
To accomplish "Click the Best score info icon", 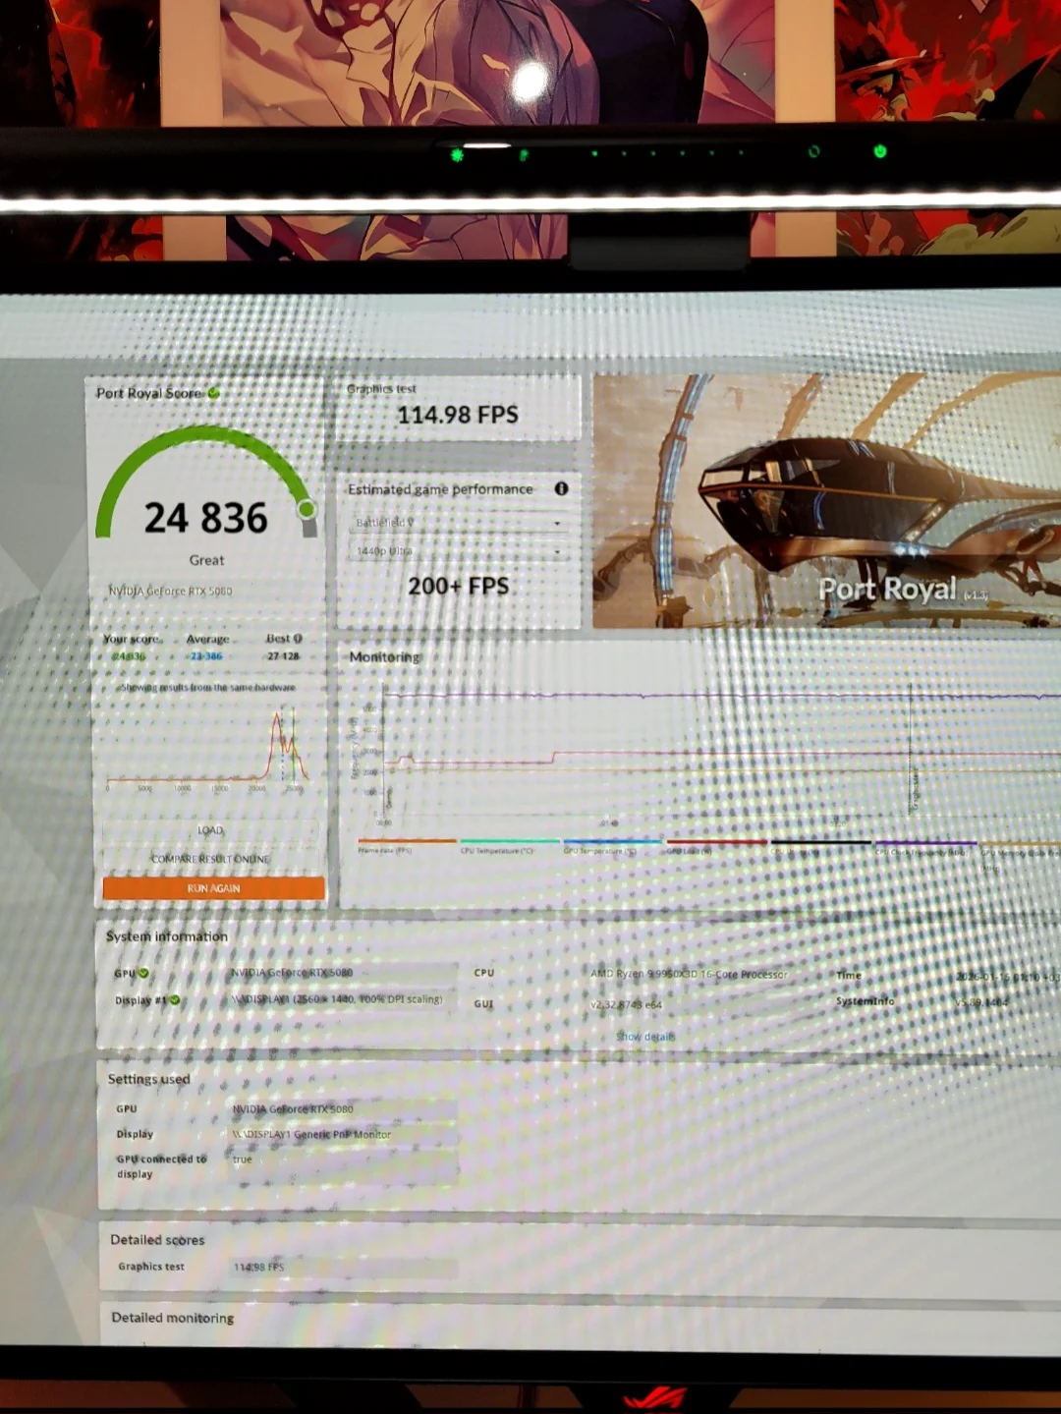I will pyautogui.click(x=298, y=639).
